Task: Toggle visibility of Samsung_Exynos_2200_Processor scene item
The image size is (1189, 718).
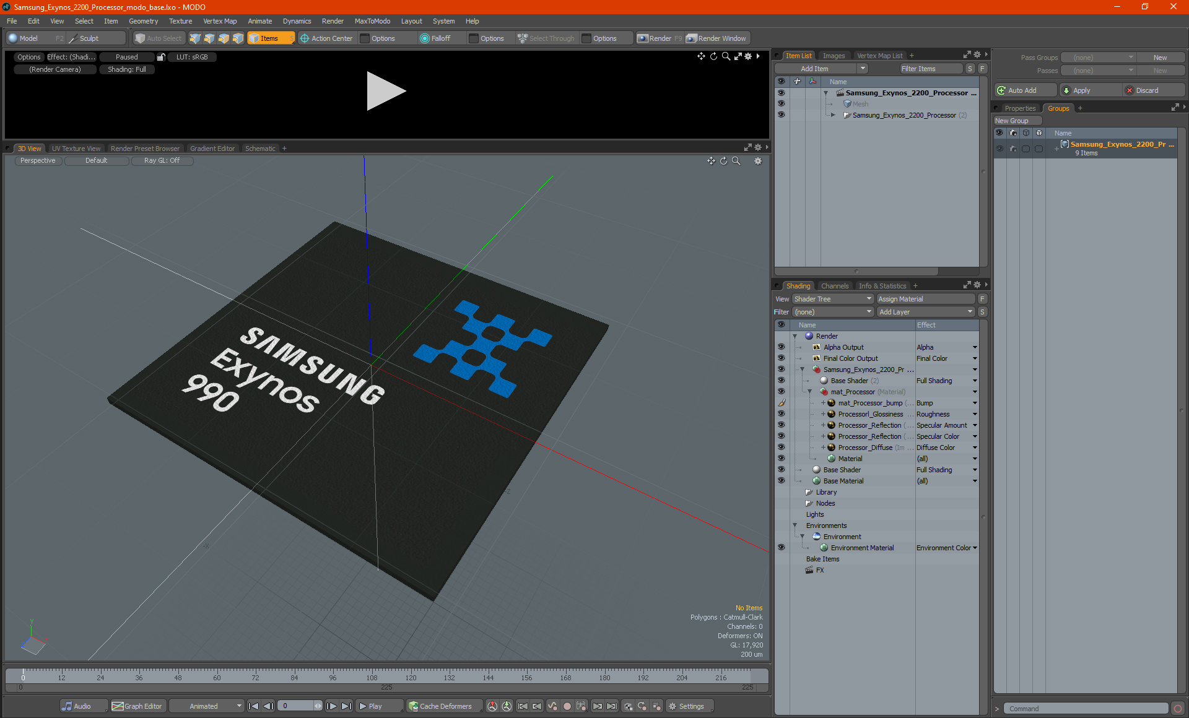Action: tap(781, 93)
